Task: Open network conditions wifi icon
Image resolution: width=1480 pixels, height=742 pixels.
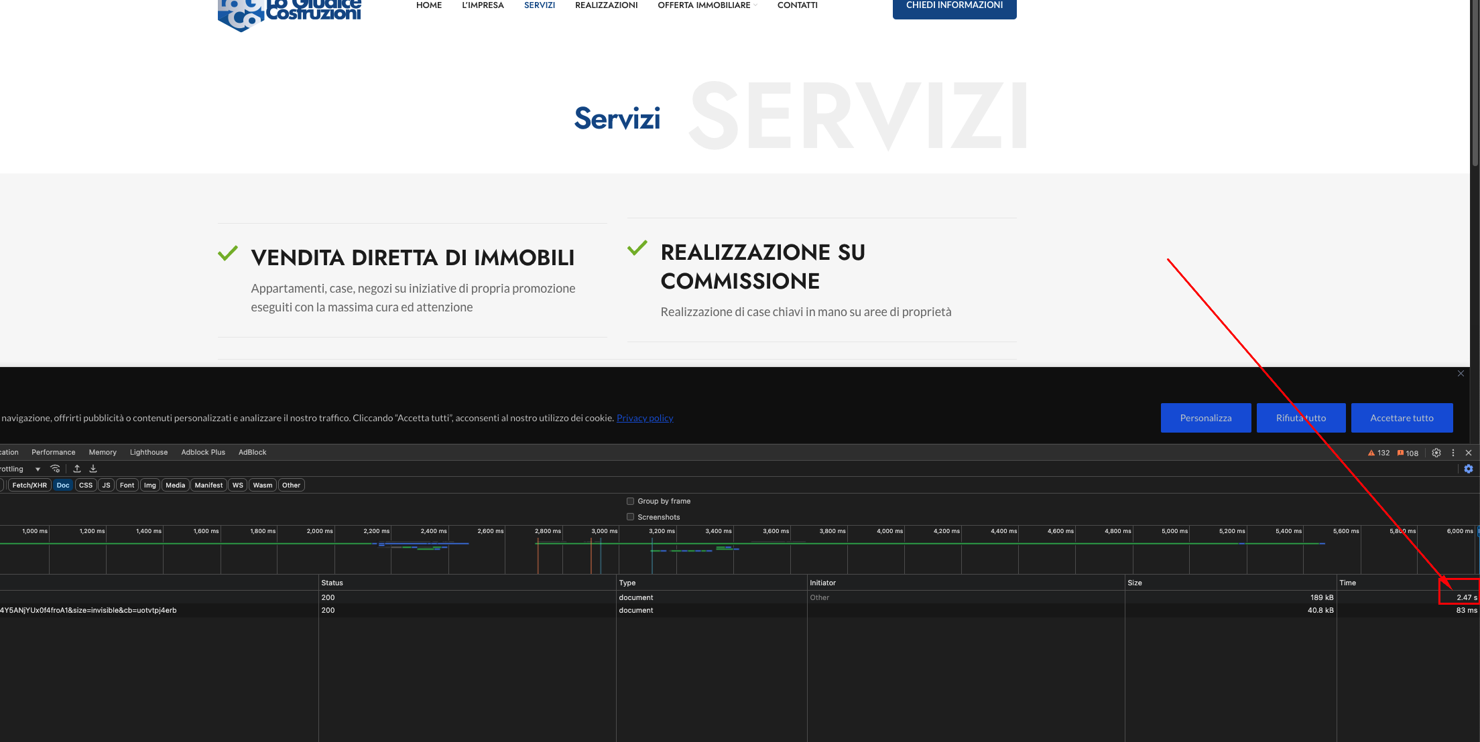Action: [x=56, y=469]
